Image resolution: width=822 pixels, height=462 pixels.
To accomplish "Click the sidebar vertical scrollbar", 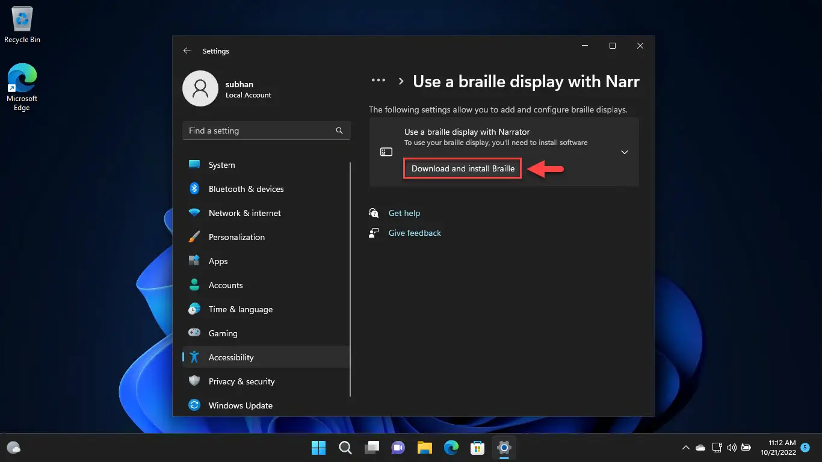I will 350,280.
